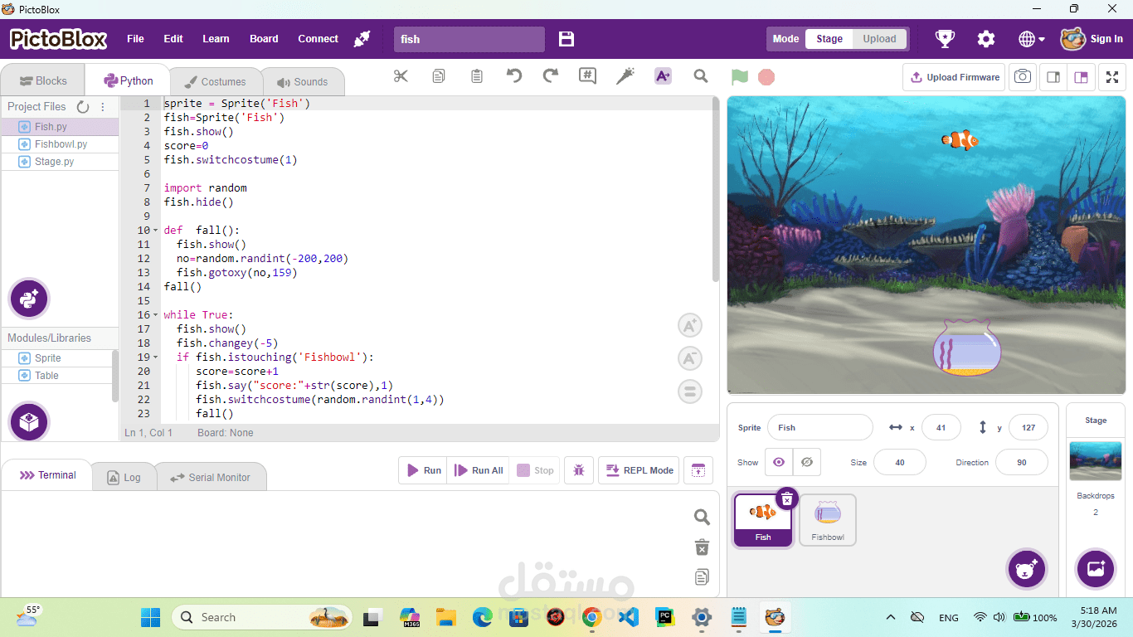Click the Run button
This screenshot has width=1133, height=637.
click(x=423, y=470)
